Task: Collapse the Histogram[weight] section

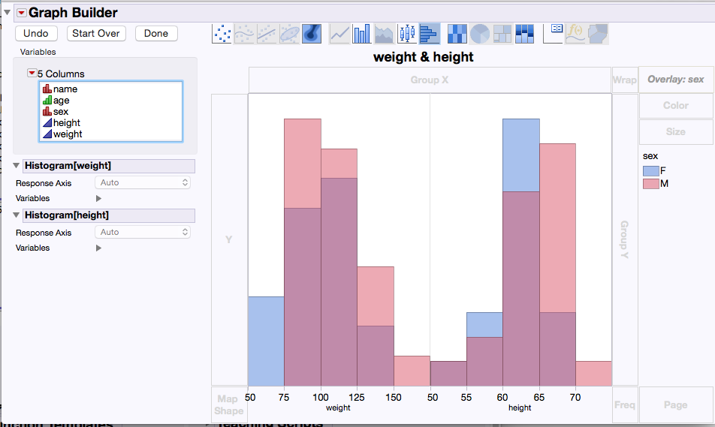Action: pos(17,165)
